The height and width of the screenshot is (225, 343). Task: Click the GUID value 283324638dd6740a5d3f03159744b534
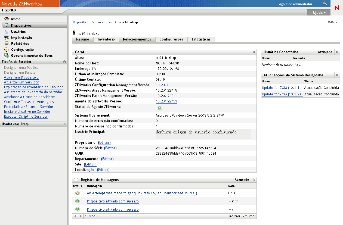[186, 154]
